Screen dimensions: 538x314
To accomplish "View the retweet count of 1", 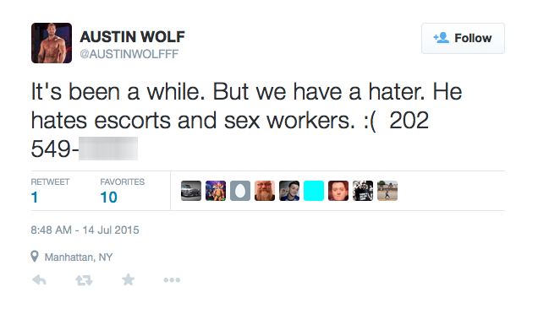I will [x=35, y=198].
